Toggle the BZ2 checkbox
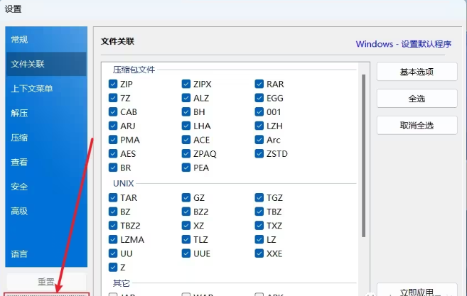This screenshot has height=296, width=467. pos(186,212)
